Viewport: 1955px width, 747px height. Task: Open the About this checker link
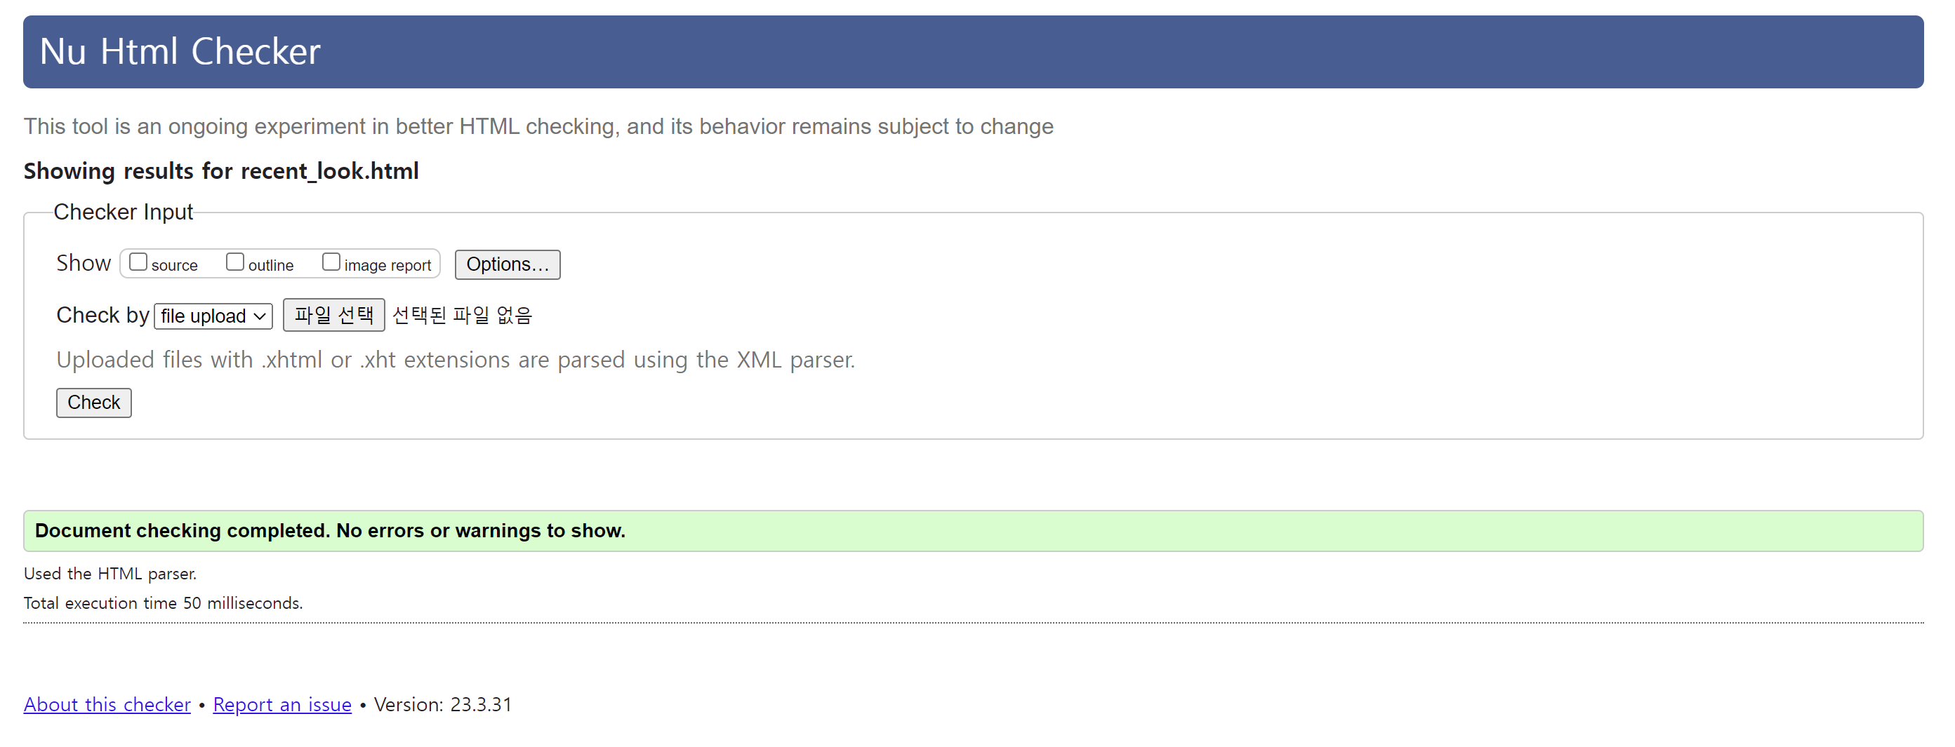[x=107, y=704]
